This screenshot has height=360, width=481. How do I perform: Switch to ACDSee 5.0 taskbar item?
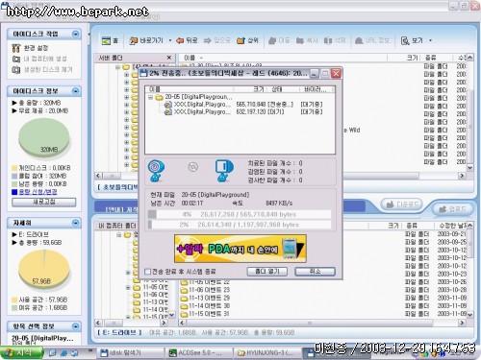[x=198, y=353]
